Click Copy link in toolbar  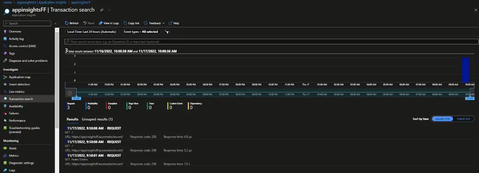[x=131, y=23]
